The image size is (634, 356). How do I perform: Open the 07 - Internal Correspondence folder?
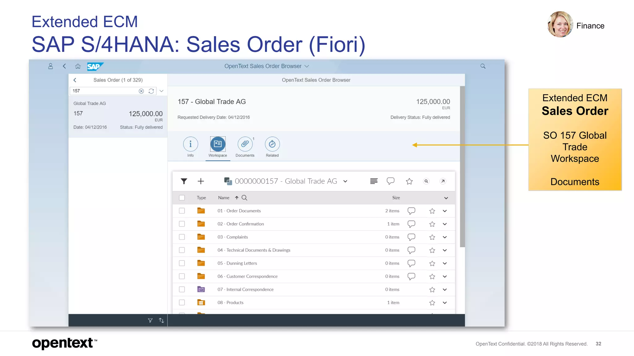coord(245,290)
